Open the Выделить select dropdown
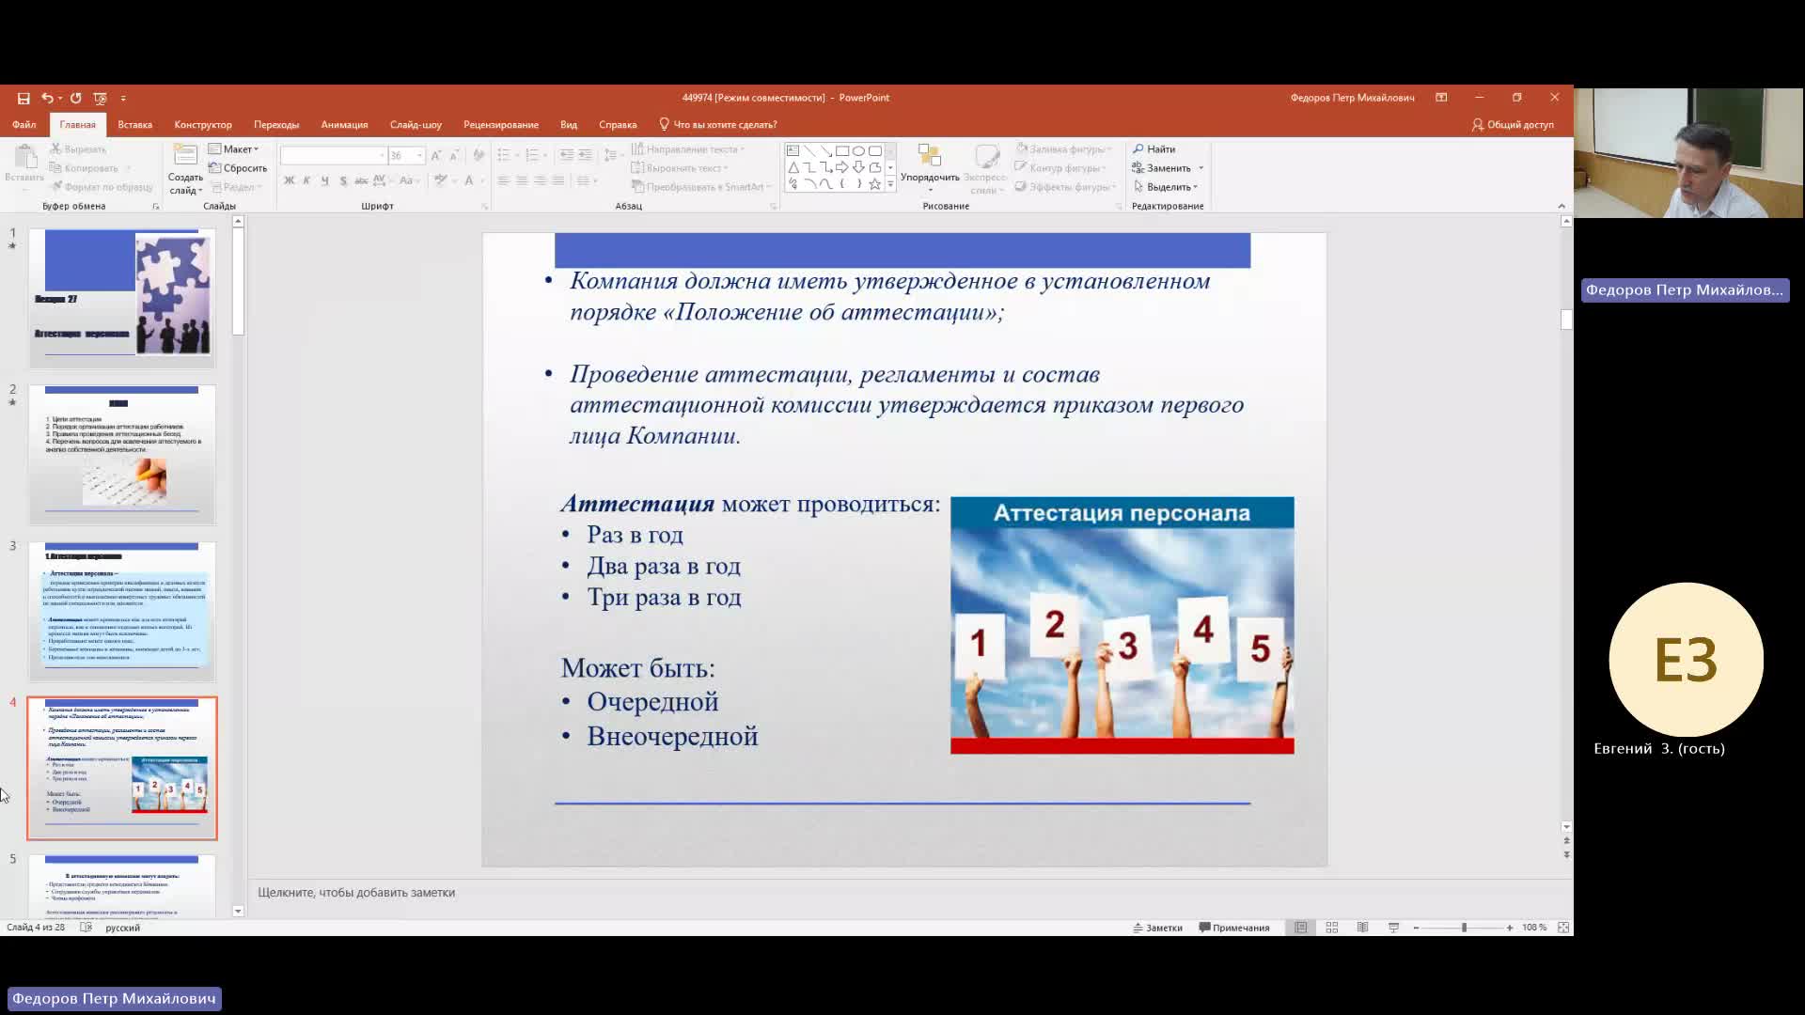 1166,187
